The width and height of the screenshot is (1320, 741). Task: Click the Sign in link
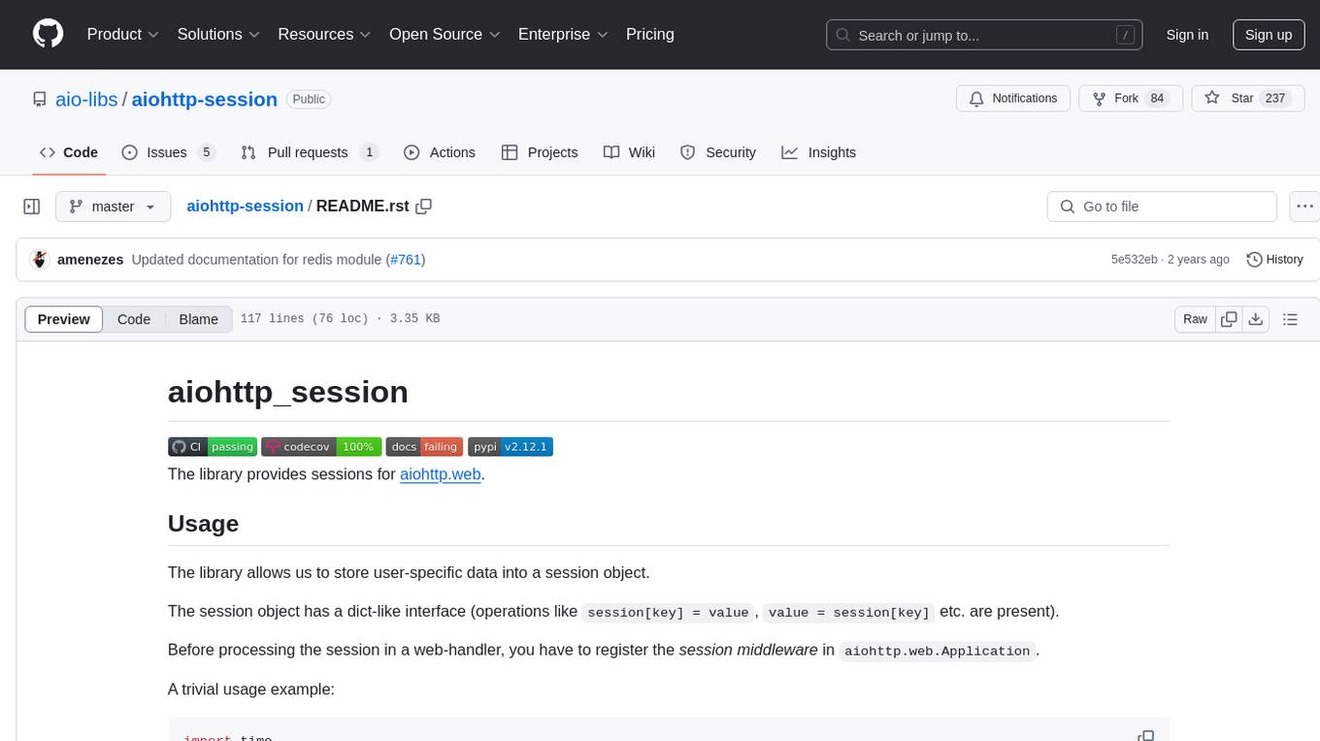coord(1187,35)
